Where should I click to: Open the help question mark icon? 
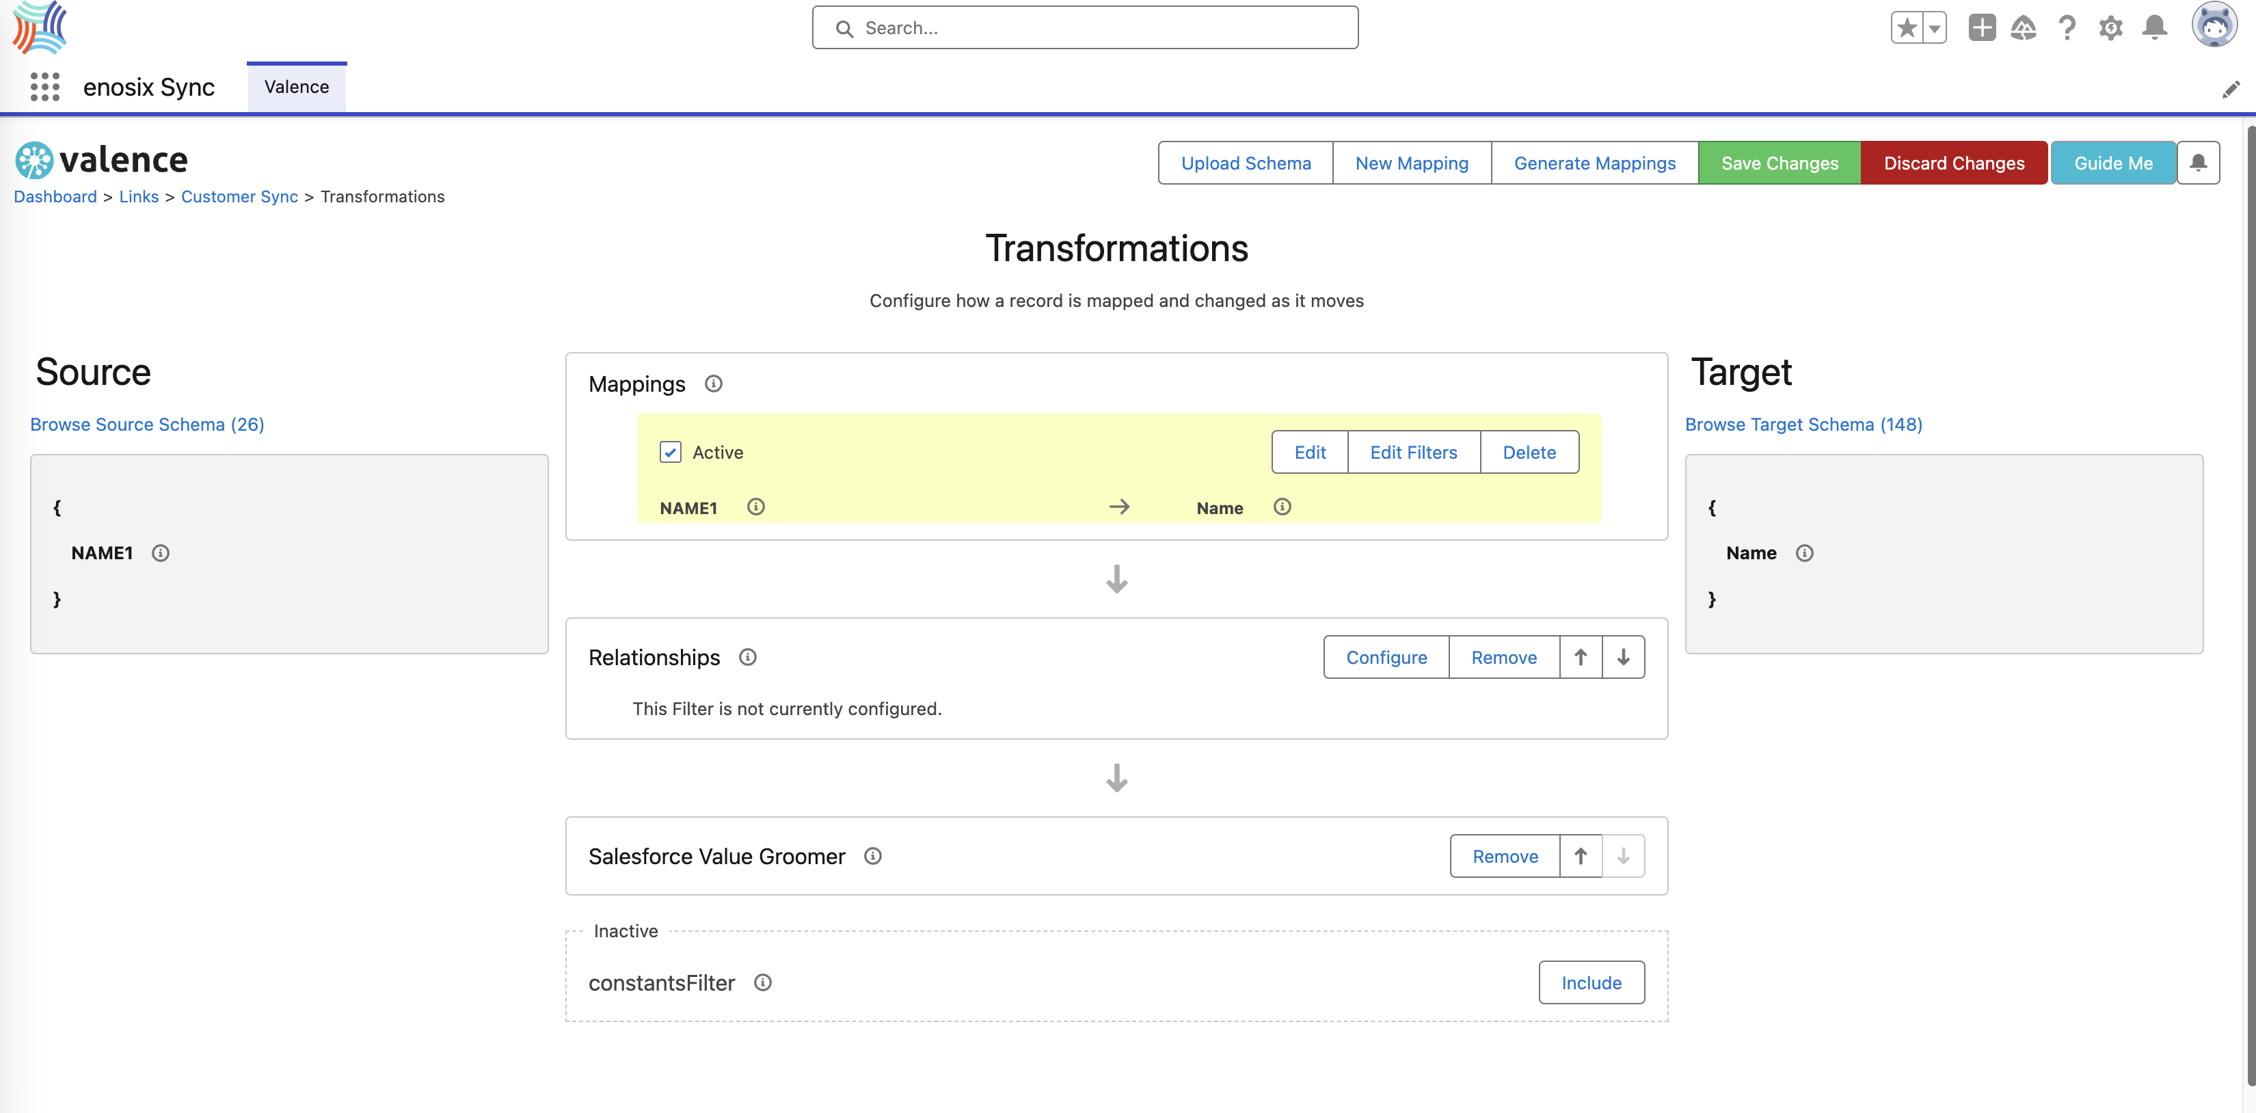tap(2067, 28)
